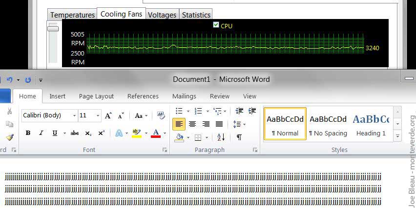
Task: Center the paragraph text
Action: pyautogui.click(x=192, y=124)
